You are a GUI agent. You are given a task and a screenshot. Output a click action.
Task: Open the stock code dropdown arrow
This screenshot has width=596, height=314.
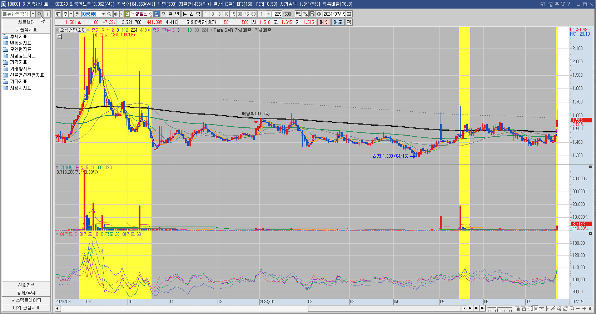pyautogui.click(x=103, y=14)
